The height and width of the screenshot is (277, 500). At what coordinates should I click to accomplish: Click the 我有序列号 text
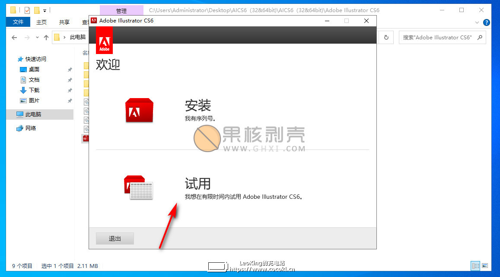200,118
